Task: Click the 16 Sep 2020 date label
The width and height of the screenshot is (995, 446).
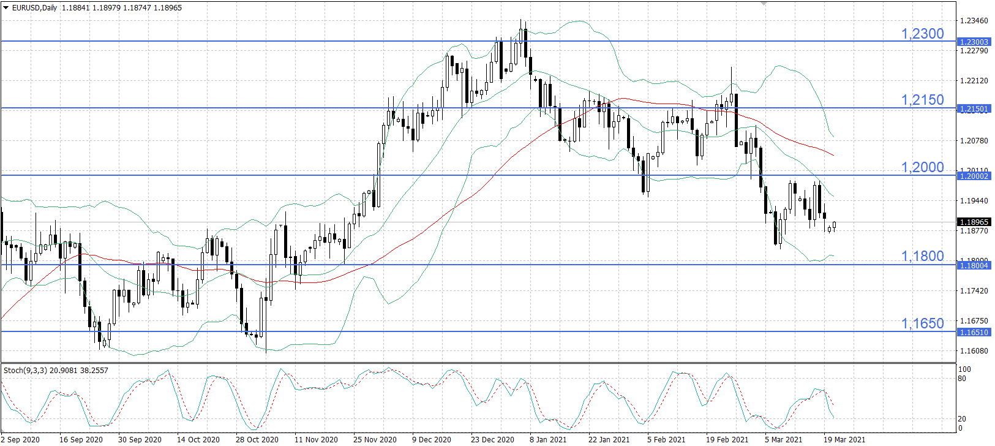Action: [81, 440]
